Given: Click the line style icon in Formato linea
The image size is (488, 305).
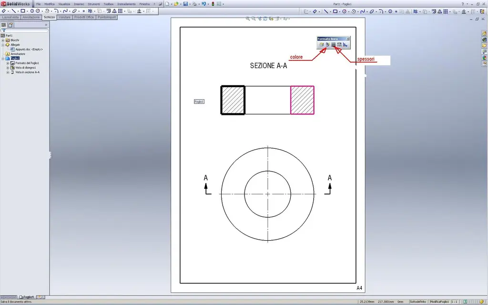Looking at the screenshot, I should 339,44.
